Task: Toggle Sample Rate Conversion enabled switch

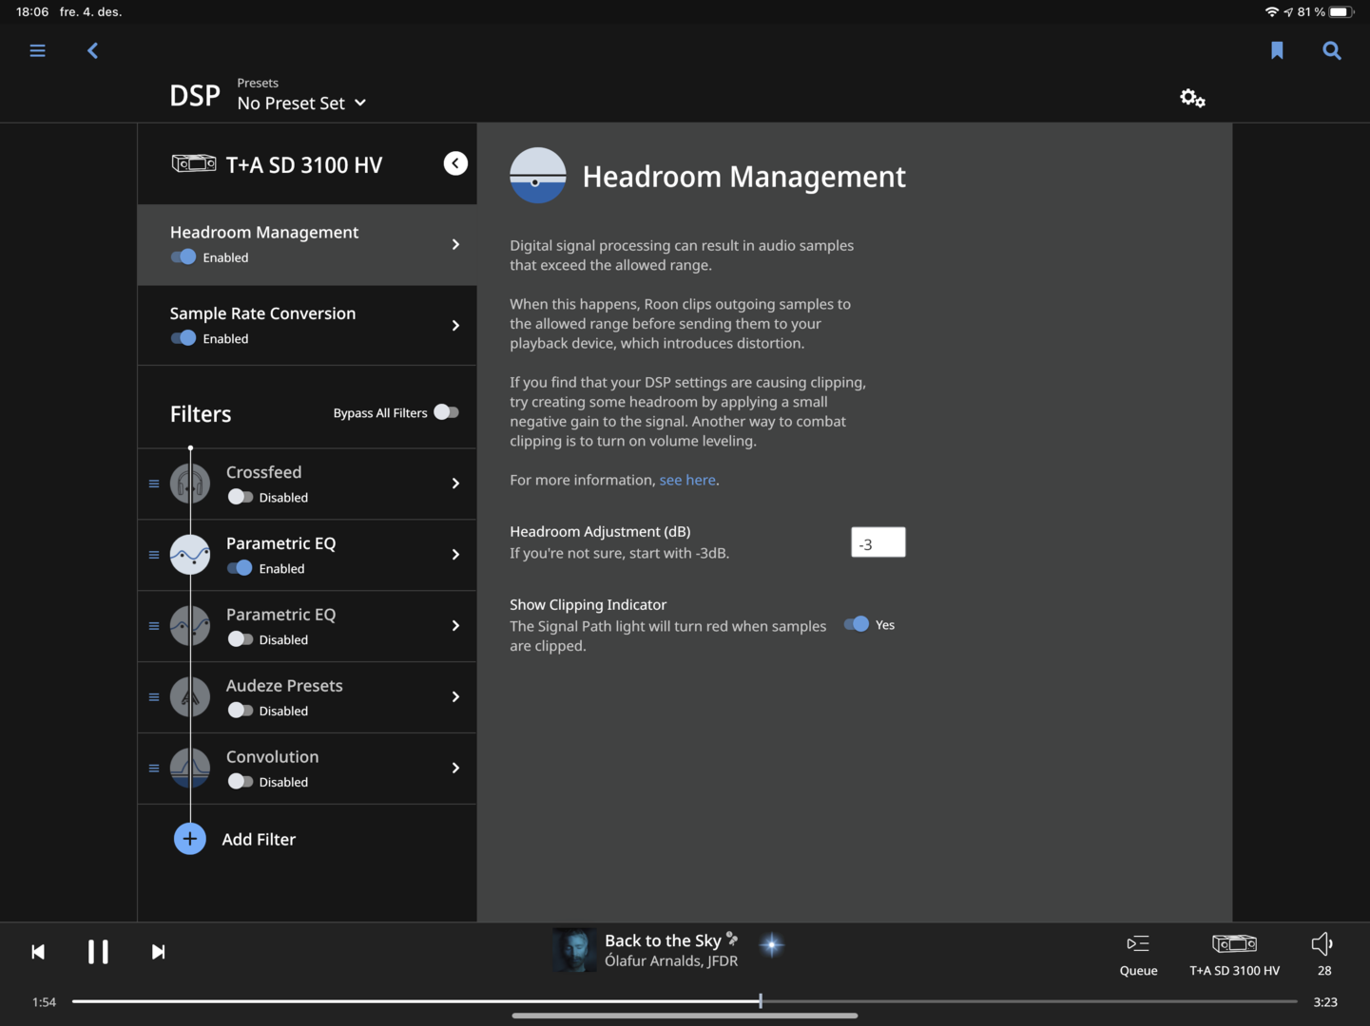Action: [x=183, y=338]
